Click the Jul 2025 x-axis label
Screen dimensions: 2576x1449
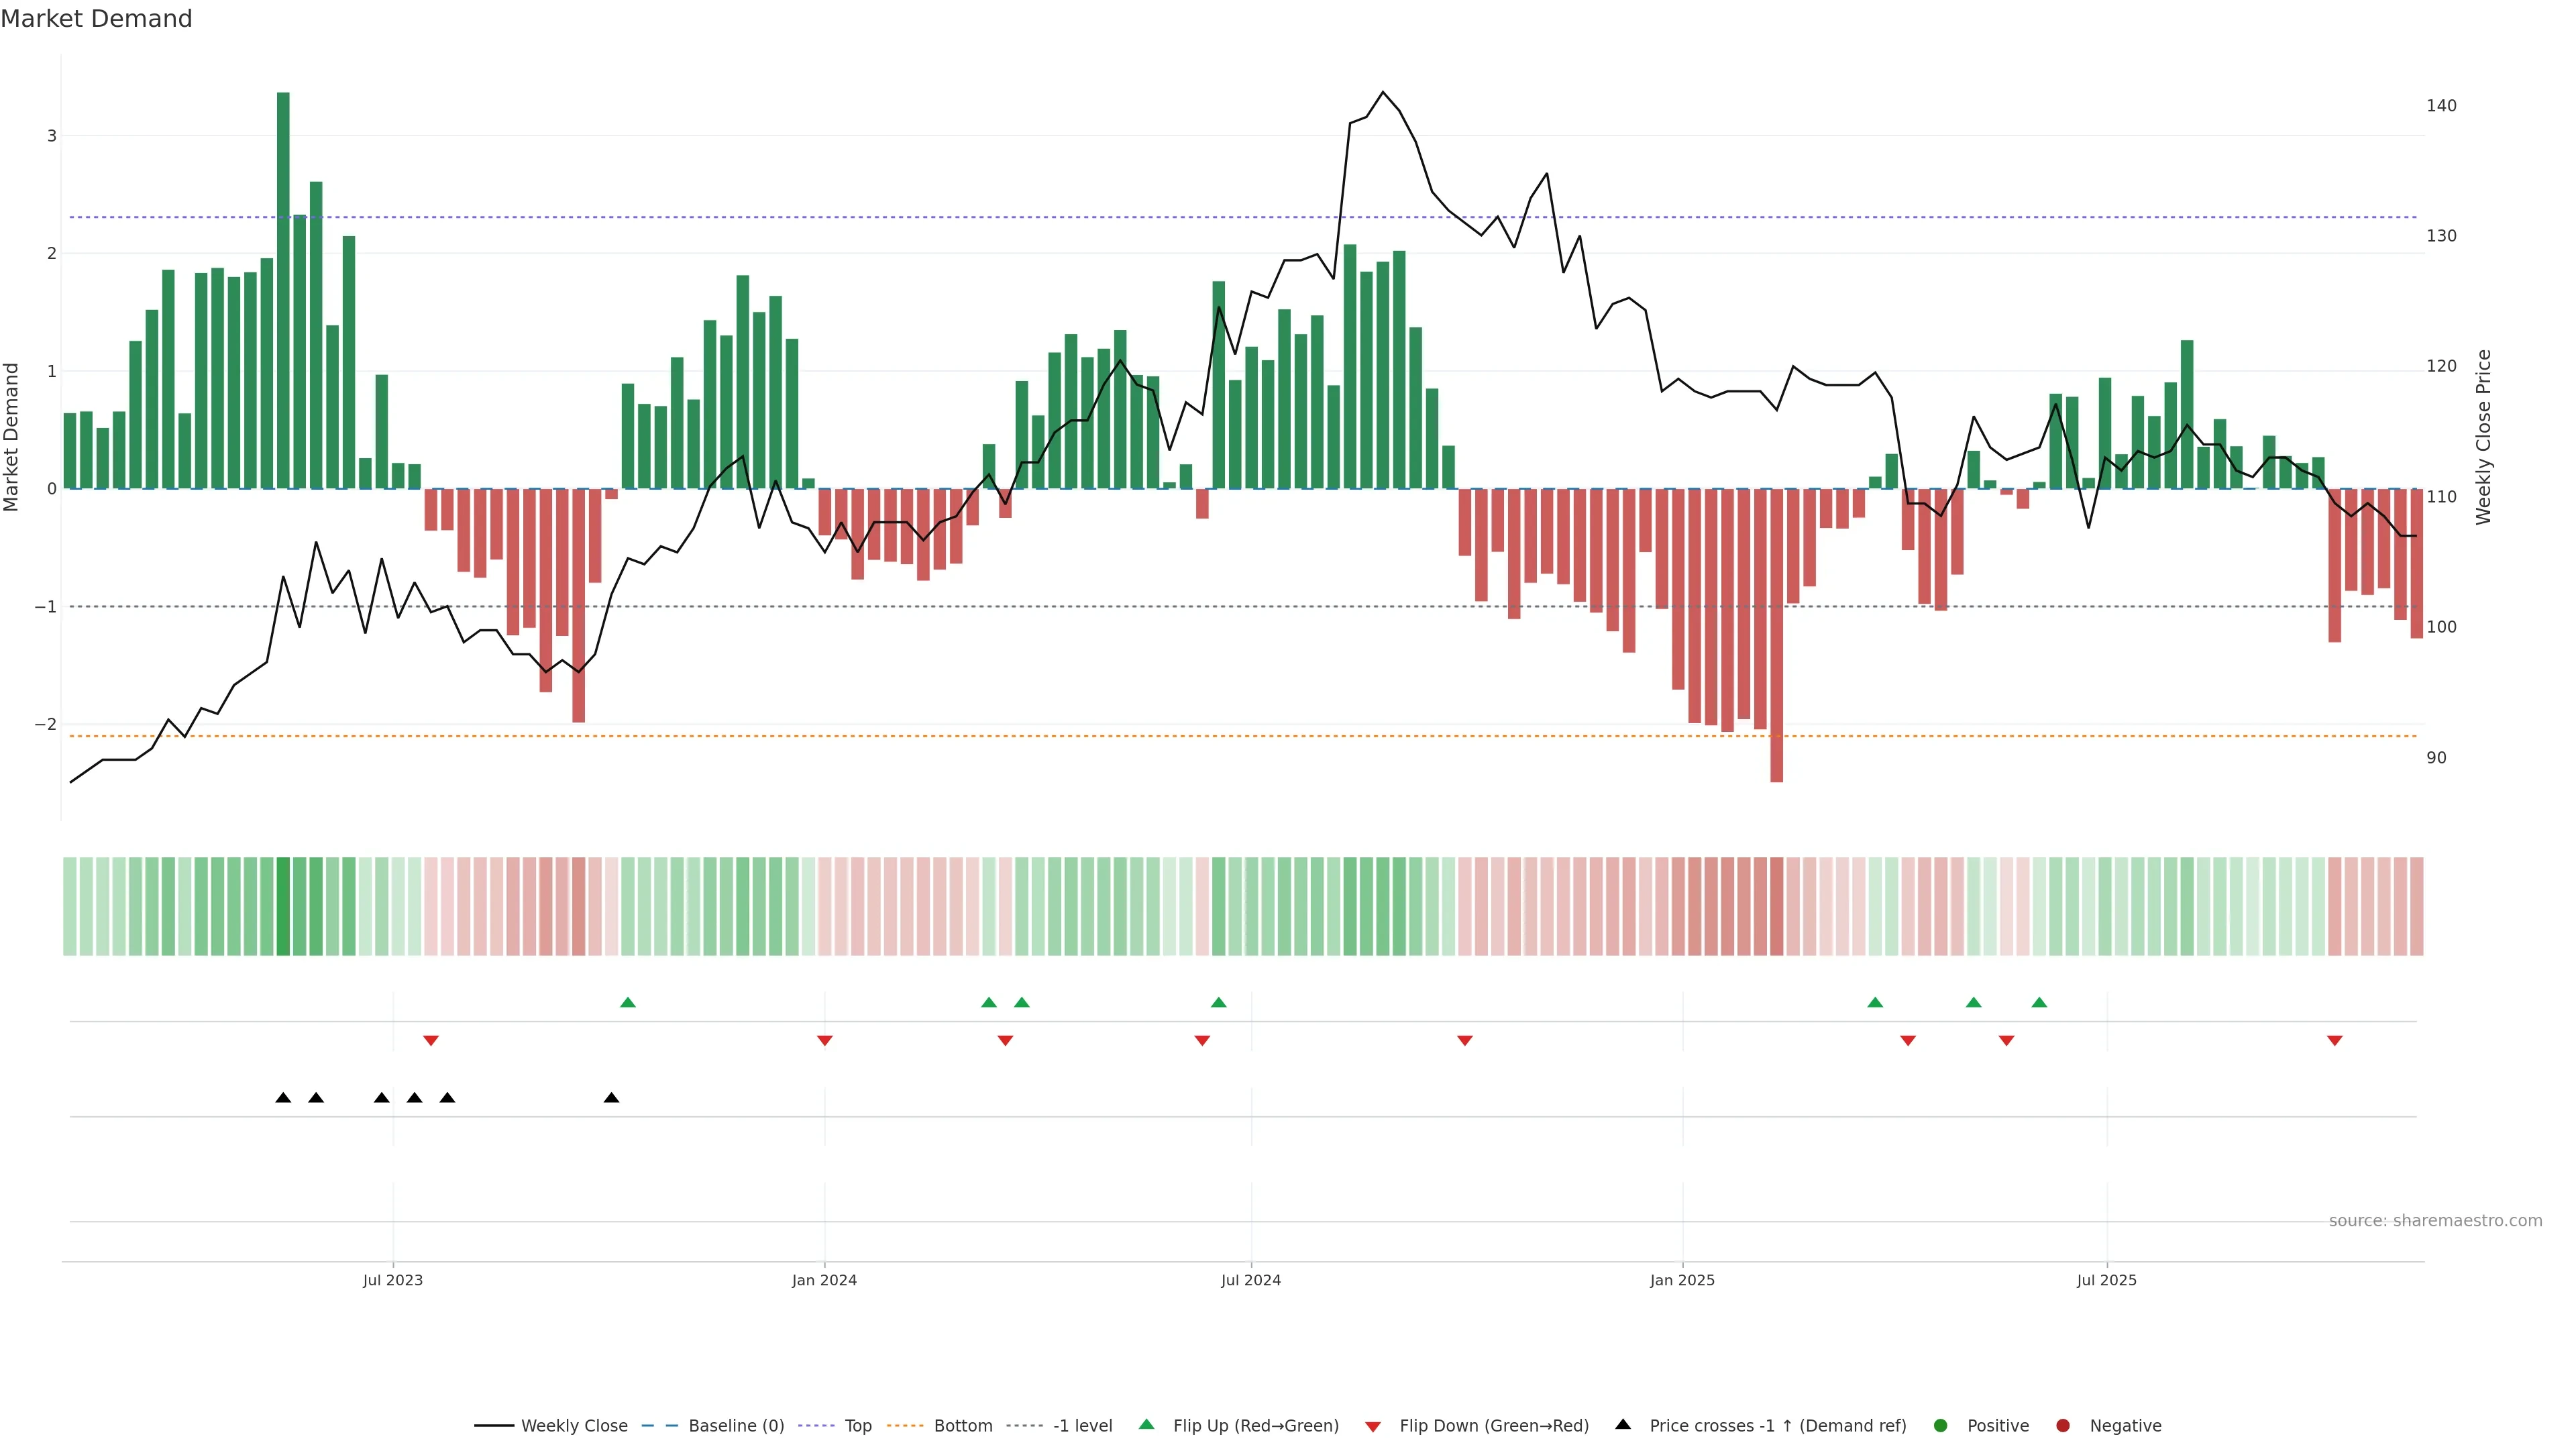click(2106, 1280)
